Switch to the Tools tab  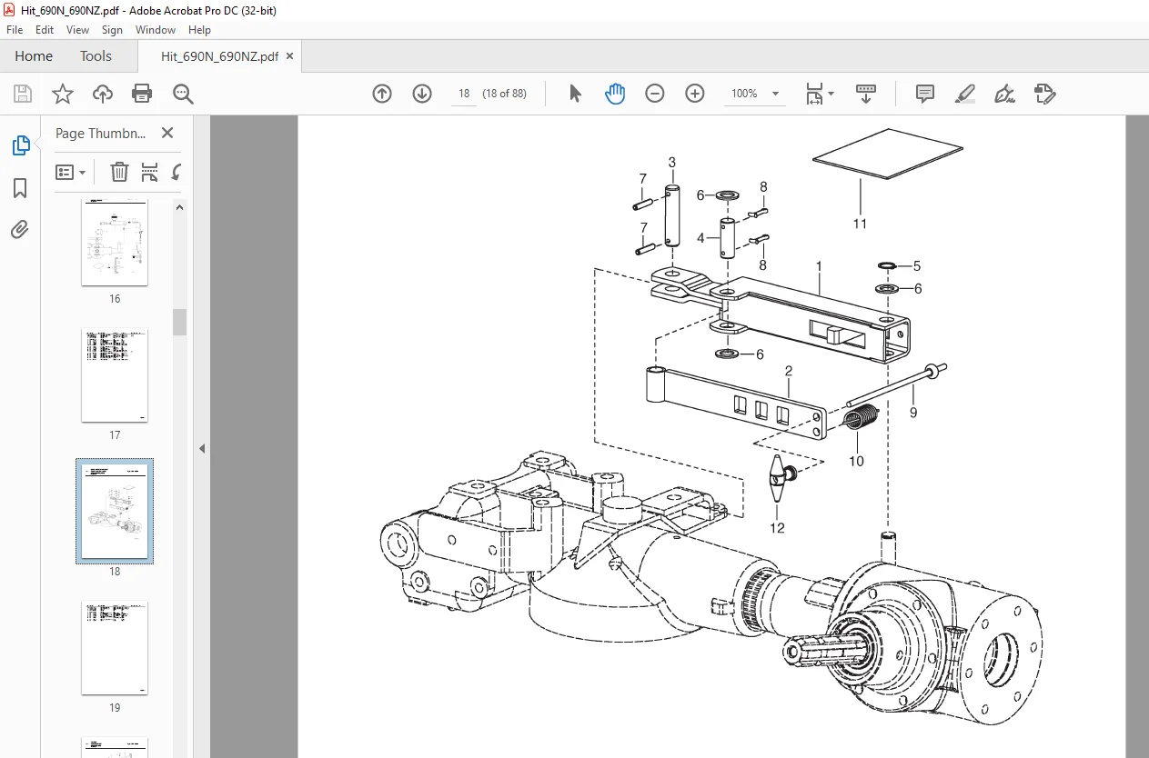pyautogui.click(x=96, y=56)
